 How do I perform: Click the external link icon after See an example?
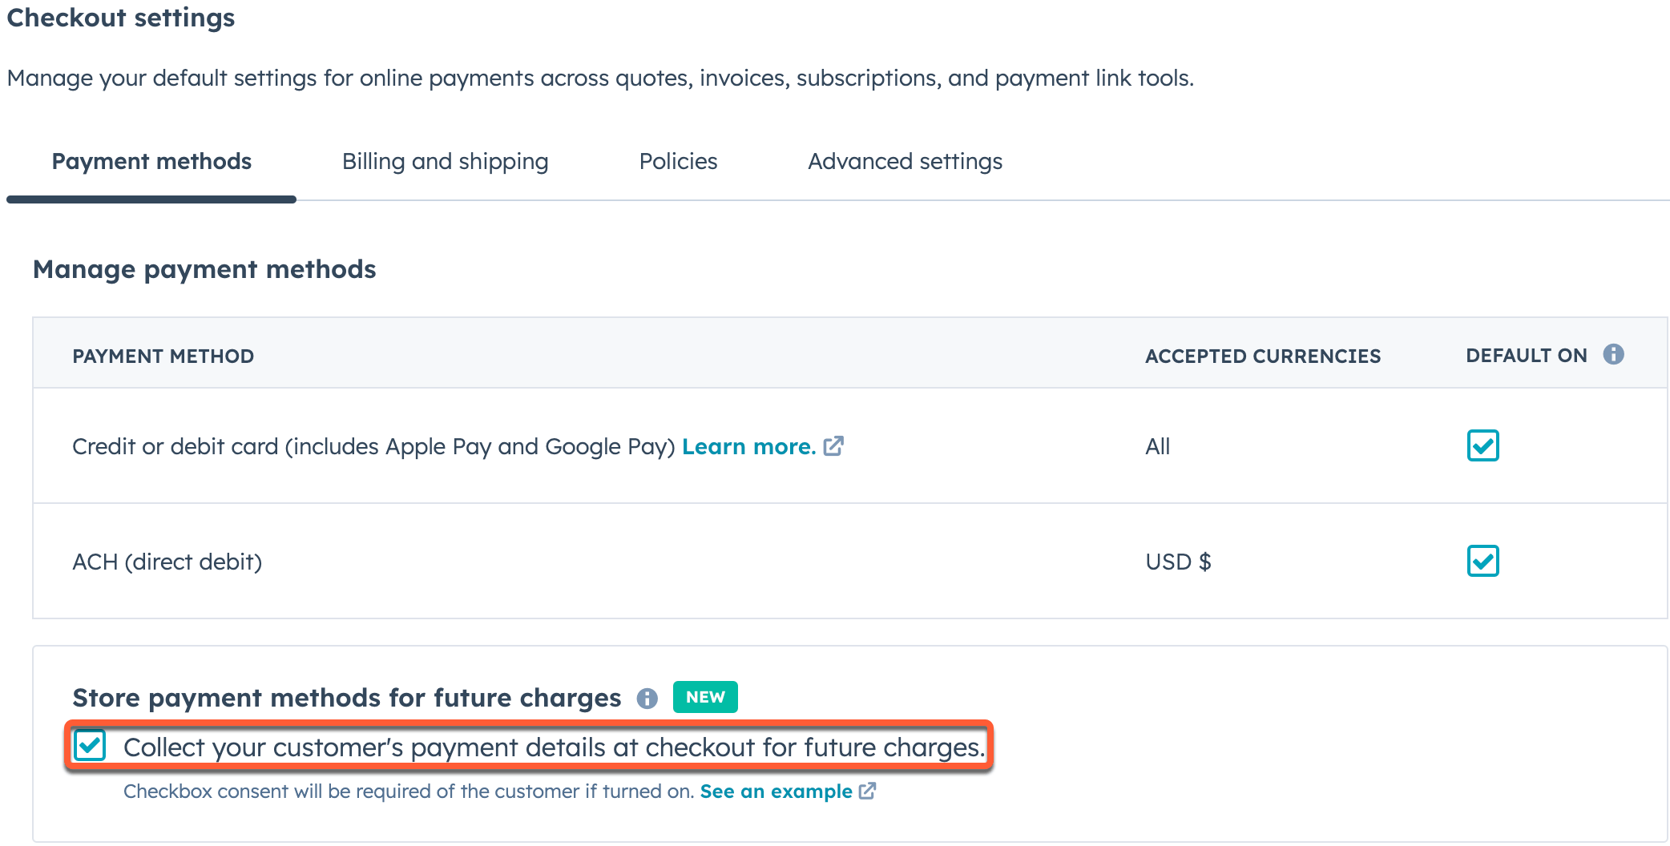867,791
